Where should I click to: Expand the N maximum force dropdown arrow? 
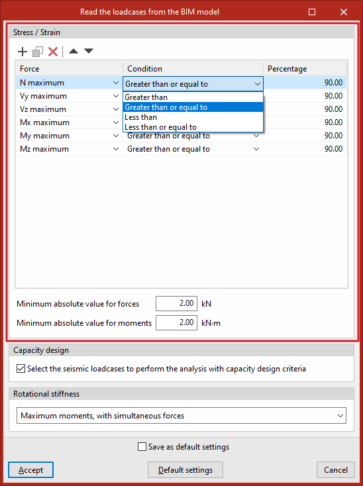click(x=116, y=83)
